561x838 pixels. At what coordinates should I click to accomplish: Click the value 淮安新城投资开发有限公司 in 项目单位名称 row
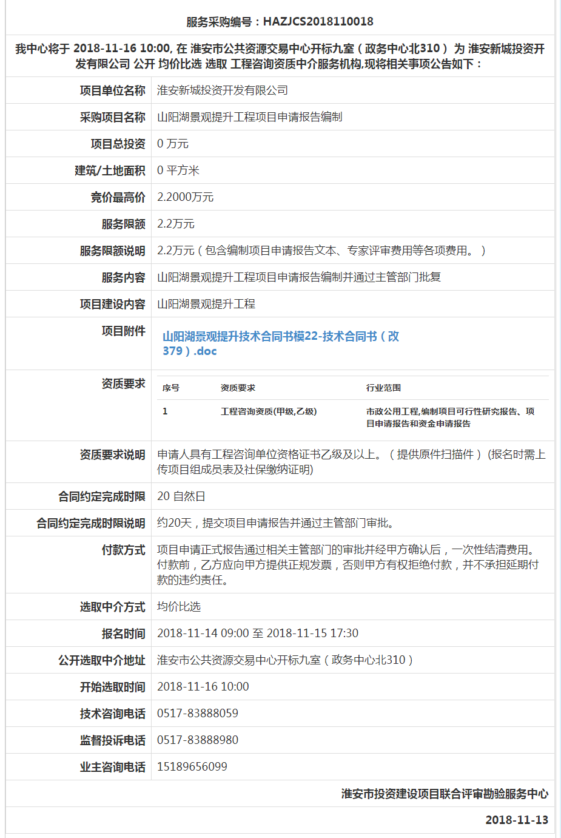[x=223, y=90]
